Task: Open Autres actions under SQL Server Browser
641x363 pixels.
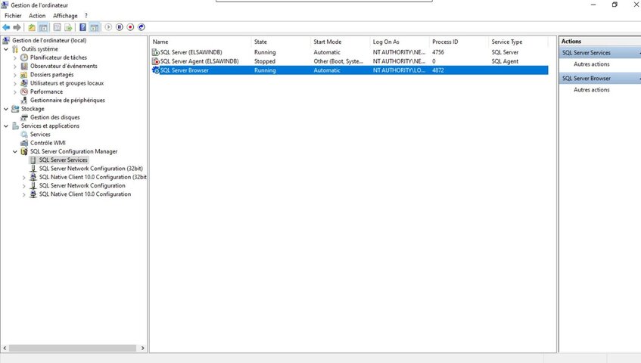Action: click(592, 90)
